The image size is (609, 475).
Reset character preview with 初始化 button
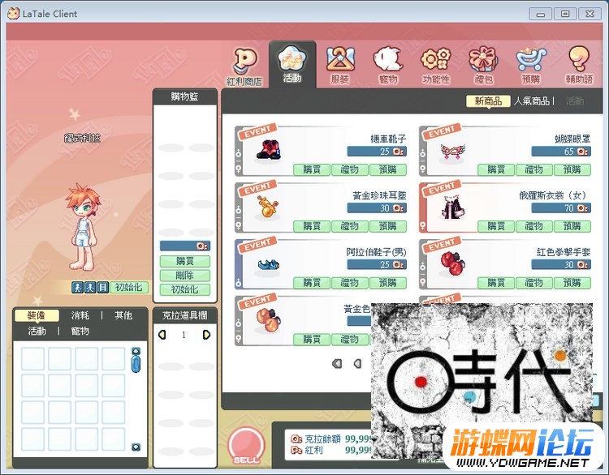pyautogui.click(x=129, y=287)
